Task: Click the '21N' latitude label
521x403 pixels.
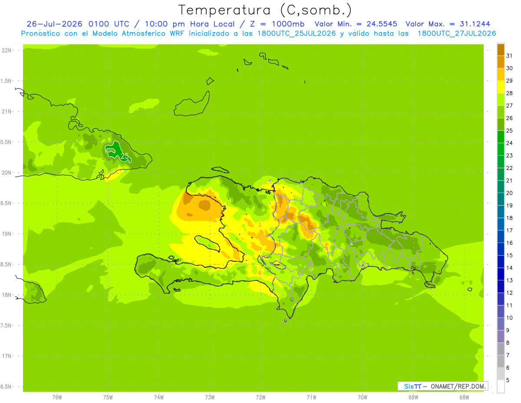Action: tap(6, 112)
